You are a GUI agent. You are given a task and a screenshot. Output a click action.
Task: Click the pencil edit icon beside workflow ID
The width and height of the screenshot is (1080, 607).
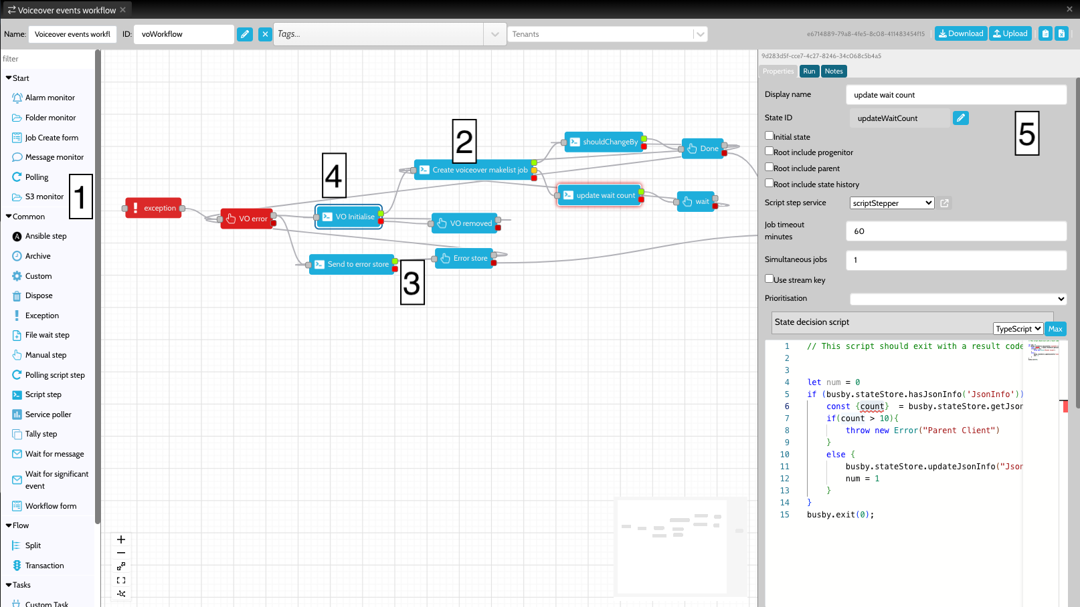pos(245,34)
